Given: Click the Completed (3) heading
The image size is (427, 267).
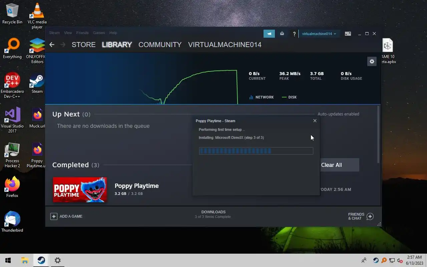Looking at the screenshot, I should point(76,165).
